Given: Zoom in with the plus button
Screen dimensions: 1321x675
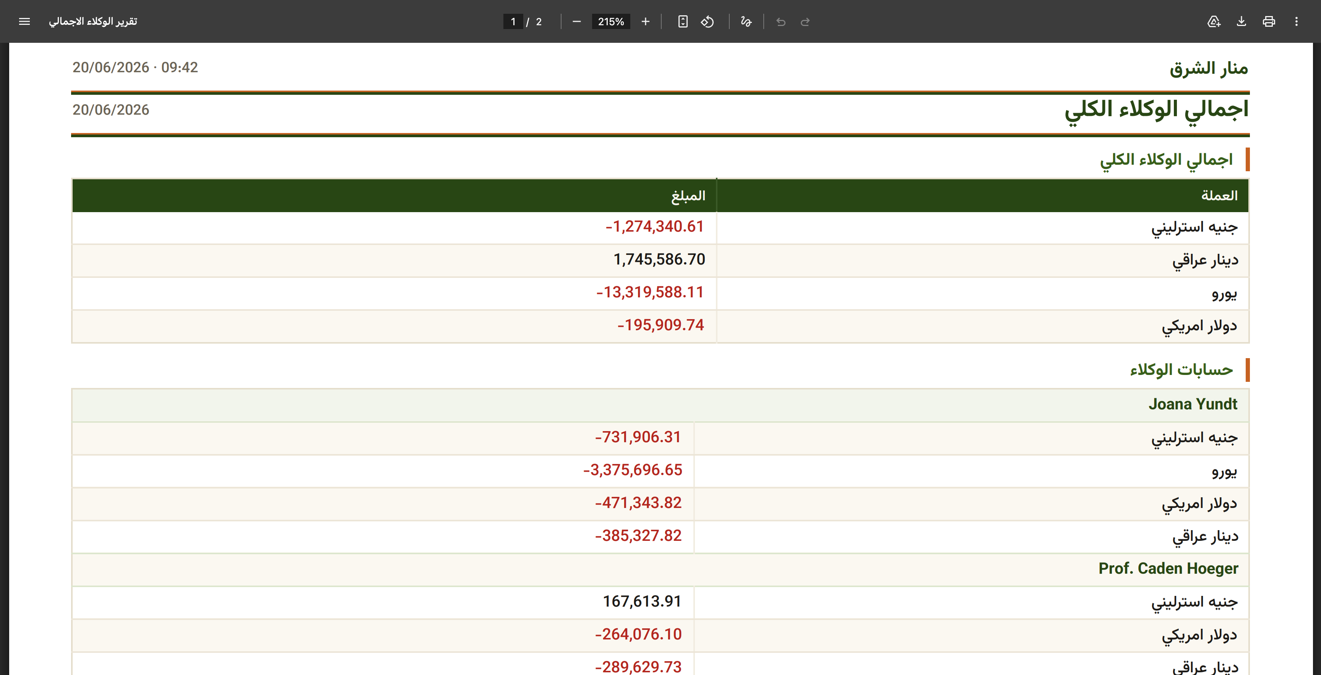Looking at the screenshot, I should pos(645,21).
